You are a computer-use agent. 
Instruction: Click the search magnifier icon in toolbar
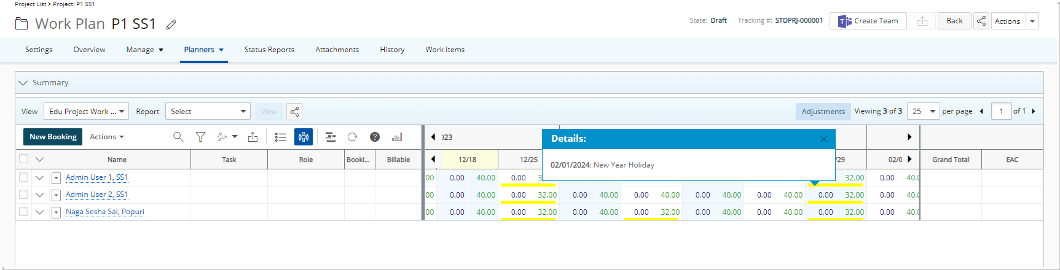[178, 137]
